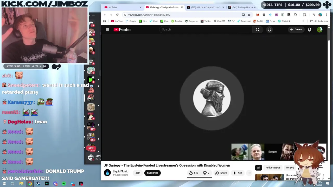Viewport: 333px width, 187px height.
Task: Open the Cozy.tv bookmark
Action: pyautogui.click(x=131, y=21)
